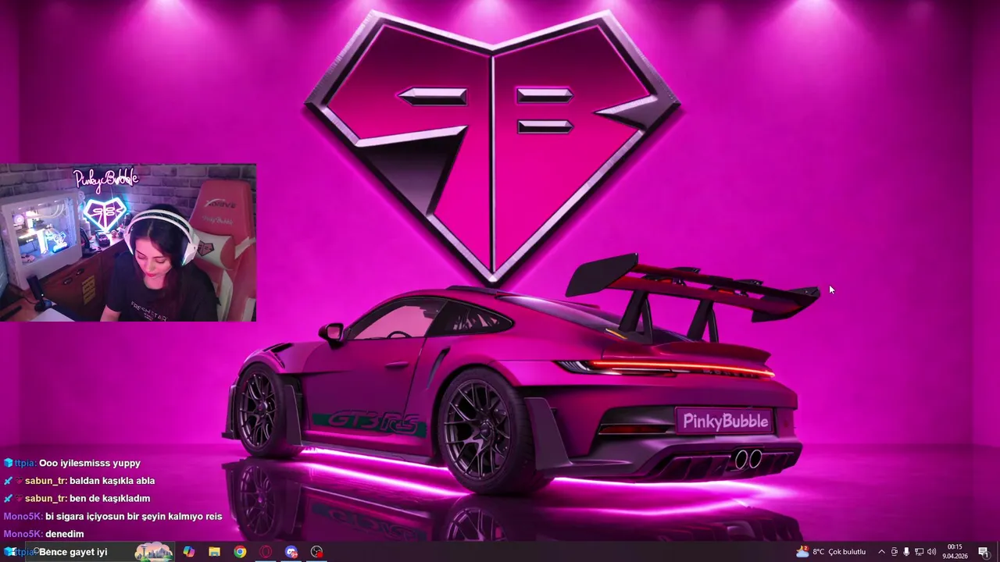The height and width of the screenshot is (562, 1000).
Task: Open the clock showing 00:15
Action: click(955, 547)
